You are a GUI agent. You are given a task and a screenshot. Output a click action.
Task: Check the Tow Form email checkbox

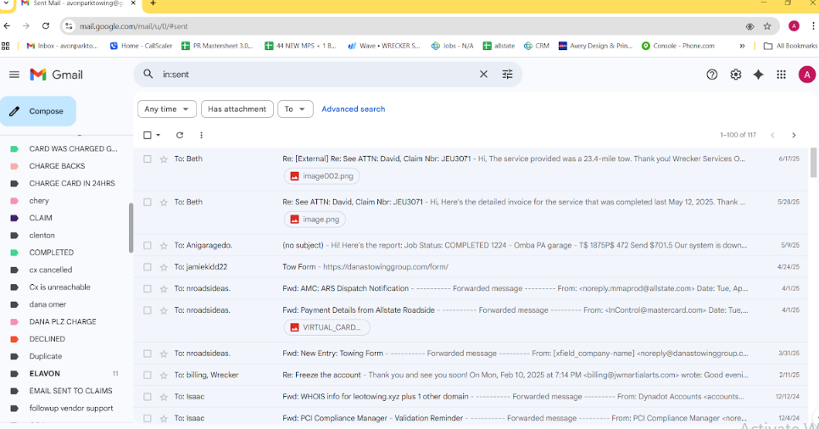point(148,267)
